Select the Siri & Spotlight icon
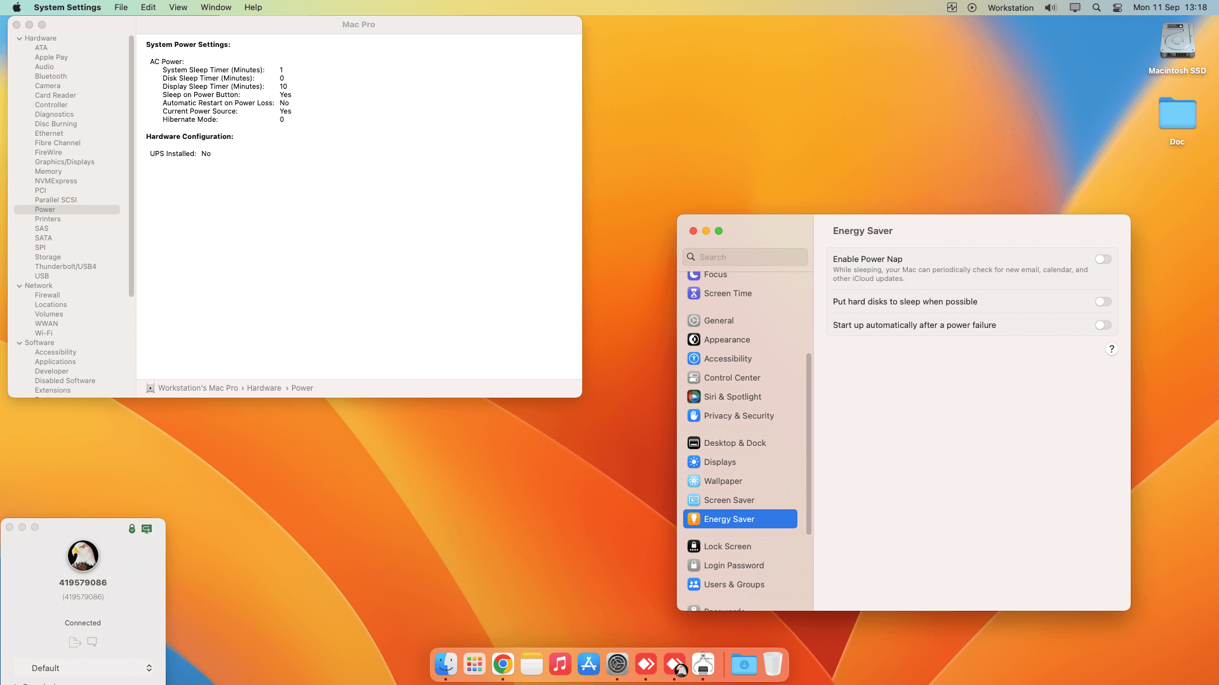 tap(694, 396)
